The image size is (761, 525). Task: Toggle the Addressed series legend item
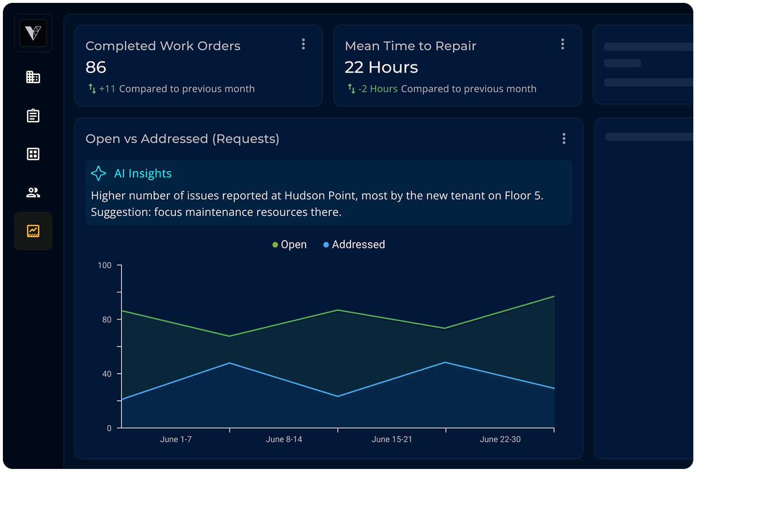(354, 245)
